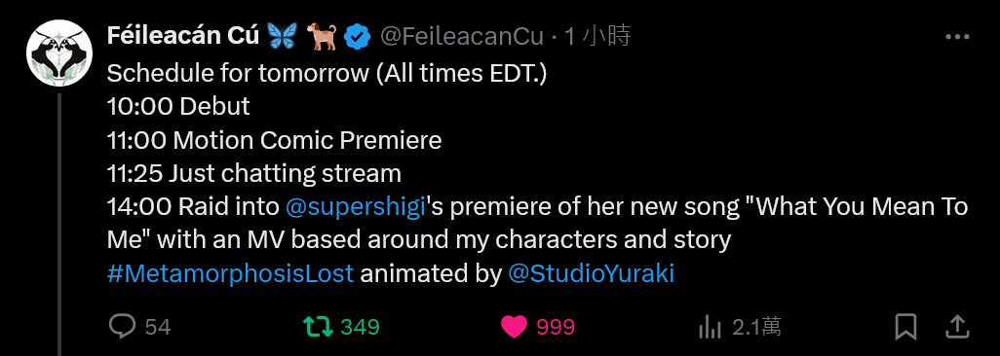Unlike the tweet with pink heart icon
The width and height of the screenshot is (1000, 356).
(x=514, y=327)
